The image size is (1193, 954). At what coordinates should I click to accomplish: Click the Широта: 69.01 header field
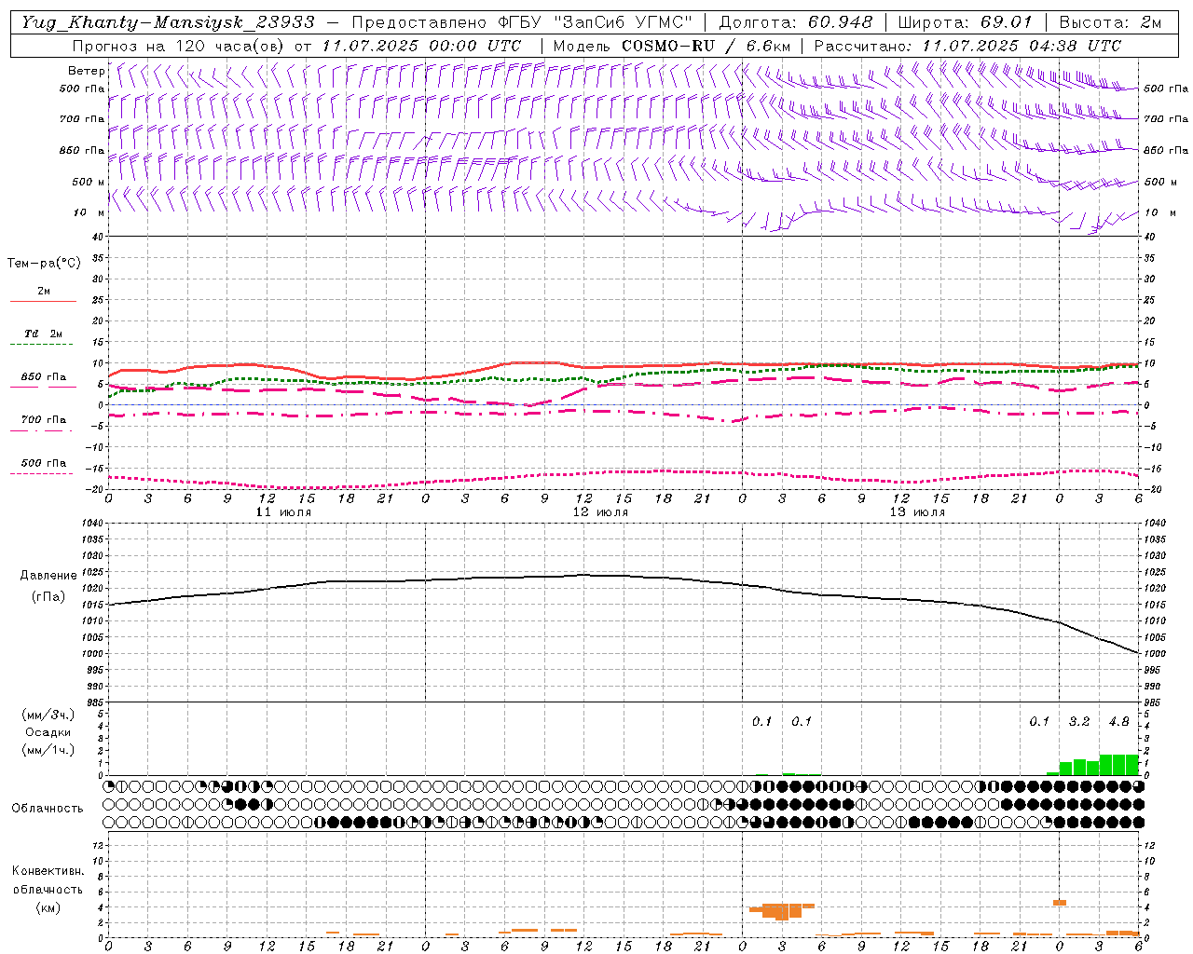click(965, 22)
